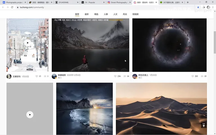Viewport: 216px width, 135px height.
Task: Select the 短视频 category tab
Action: 135,14
